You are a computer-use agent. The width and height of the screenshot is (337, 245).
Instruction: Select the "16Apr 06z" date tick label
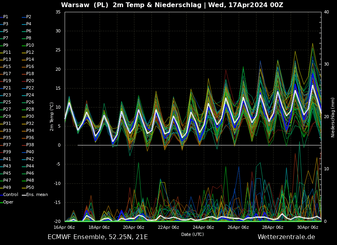(65, 228)
